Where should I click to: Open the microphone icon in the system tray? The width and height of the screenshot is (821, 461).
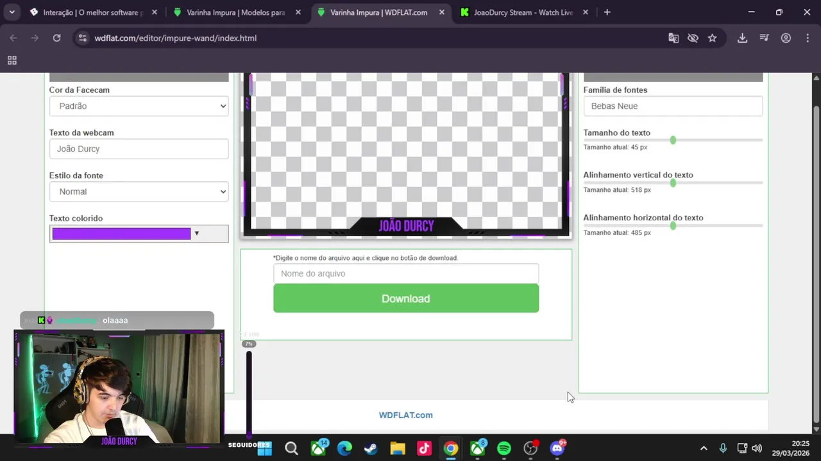click(x=723, y=448)
